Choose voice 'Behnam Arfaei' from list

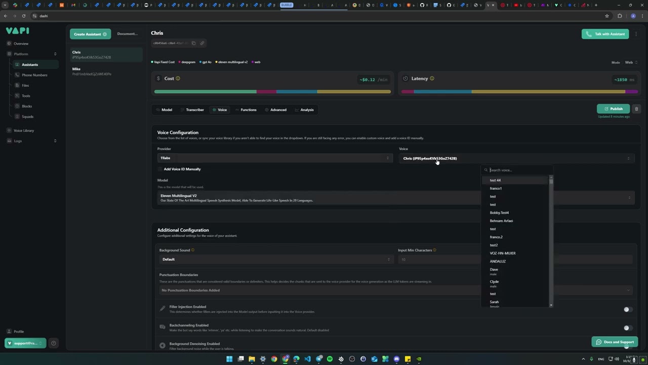501,221
